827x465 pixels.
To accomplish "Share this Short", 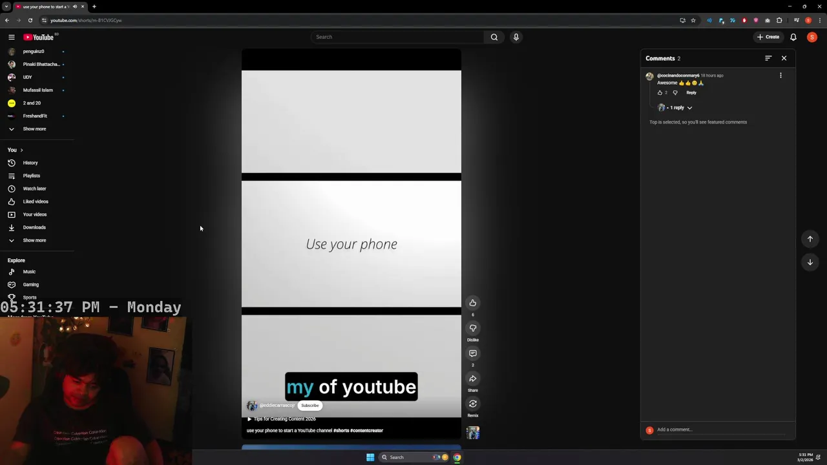I will click(473, 378).
